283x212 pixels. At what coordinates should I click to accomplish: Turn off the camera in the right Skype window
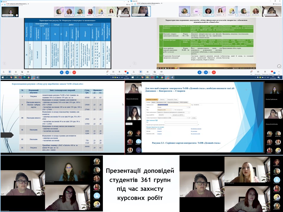[x=205, y=72]
